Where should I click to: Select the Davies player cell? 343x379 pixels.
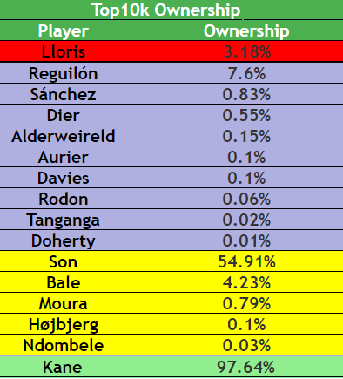click(64, 178)
